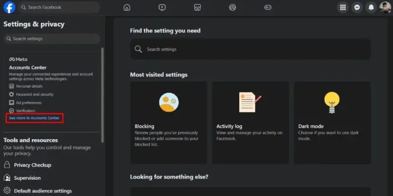Click the Supervision house icon
The width and height of the screenshot is (393, 196).
click(x=7, y=178)
